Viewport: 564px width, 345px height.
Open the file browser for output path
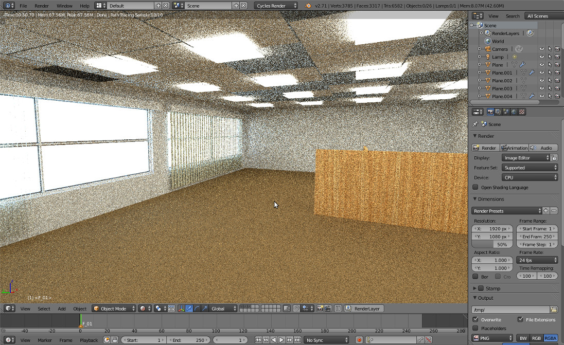554,310
